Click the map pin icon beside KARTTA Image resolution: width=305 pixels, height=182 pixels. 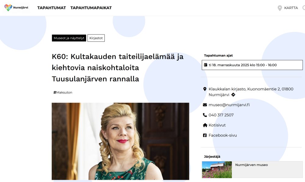280,8
